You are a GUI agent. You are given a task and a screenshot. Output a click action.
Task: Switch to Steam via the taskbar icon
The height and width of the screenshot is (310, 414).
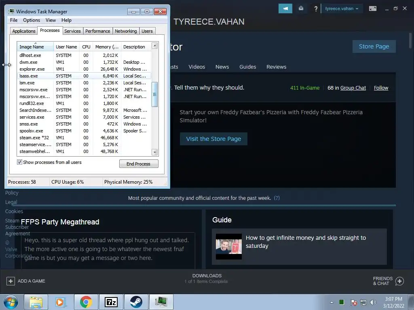pyautogui.click(x=136, y=302)
